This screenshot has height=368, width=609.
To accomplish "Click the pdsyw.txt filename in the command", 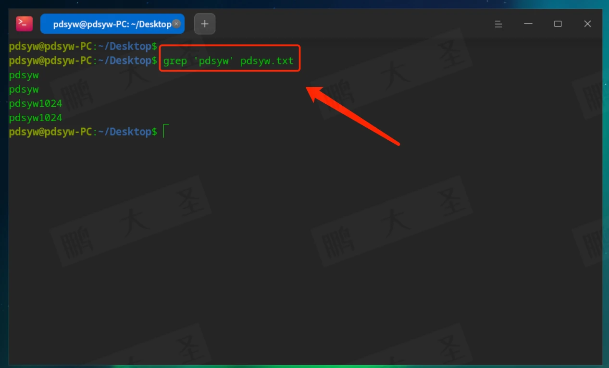I will [267, 61].
